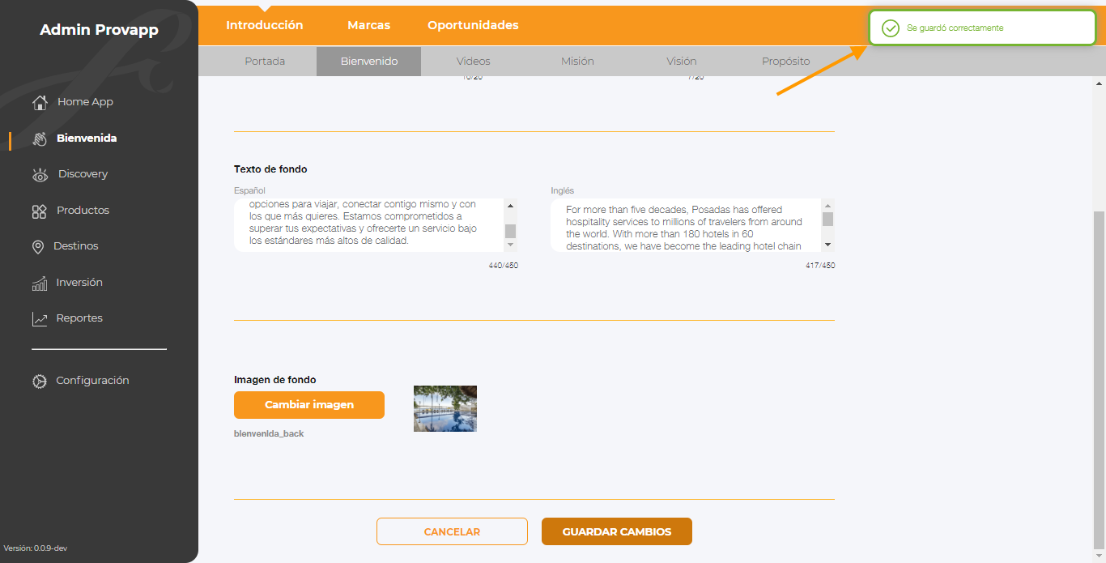The width and height of the screenshot is (1106, 563).
Task: Click the Bienvenida waving hand icon
Action: click(x=40, y=139)
